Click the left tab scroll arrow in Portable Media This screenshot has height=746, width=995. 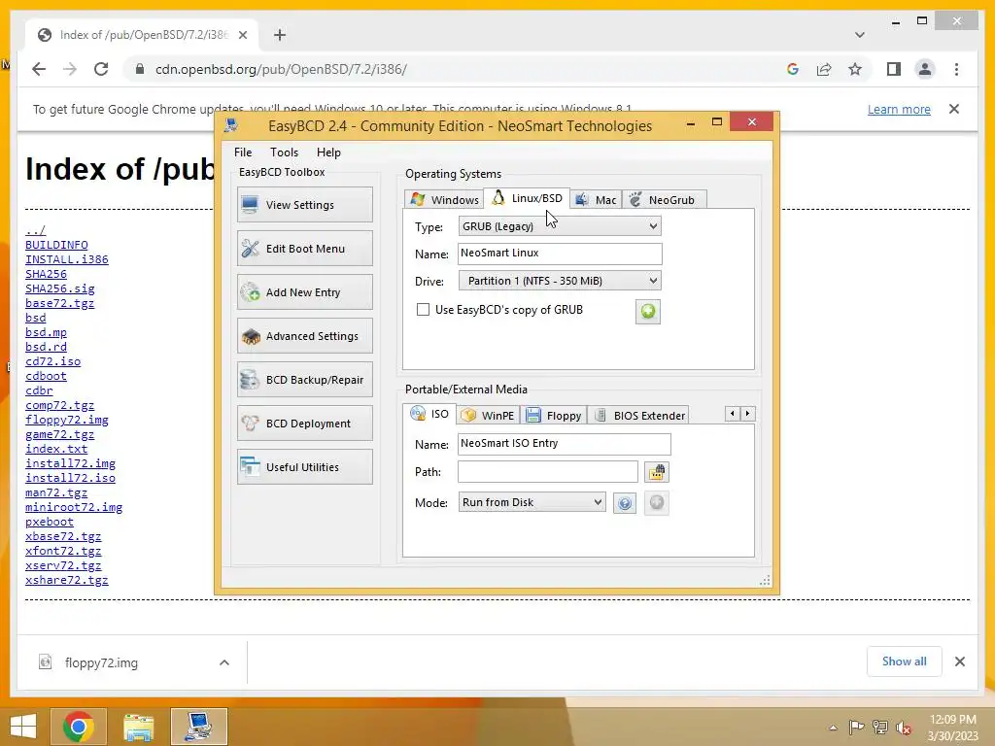tap(733, 414)
